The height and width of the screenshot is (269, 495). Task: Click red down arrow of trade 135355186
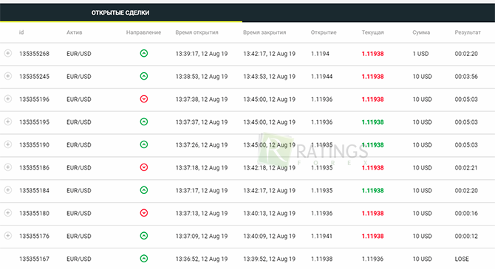[x=144, y=167]
